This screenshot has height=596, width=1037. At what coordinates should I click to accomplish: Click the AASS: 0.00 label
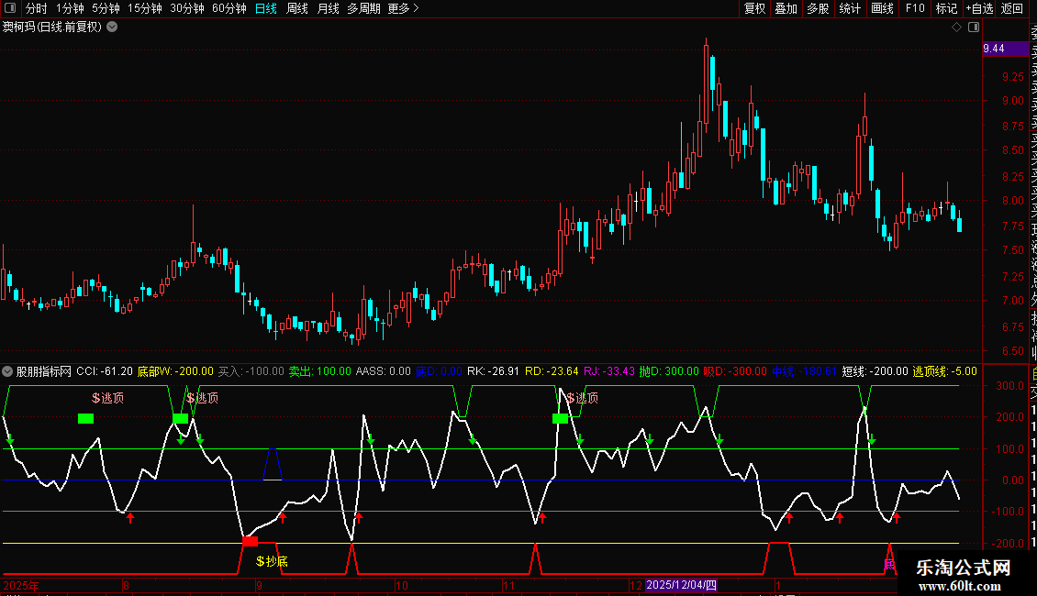(x=383, y=371)
